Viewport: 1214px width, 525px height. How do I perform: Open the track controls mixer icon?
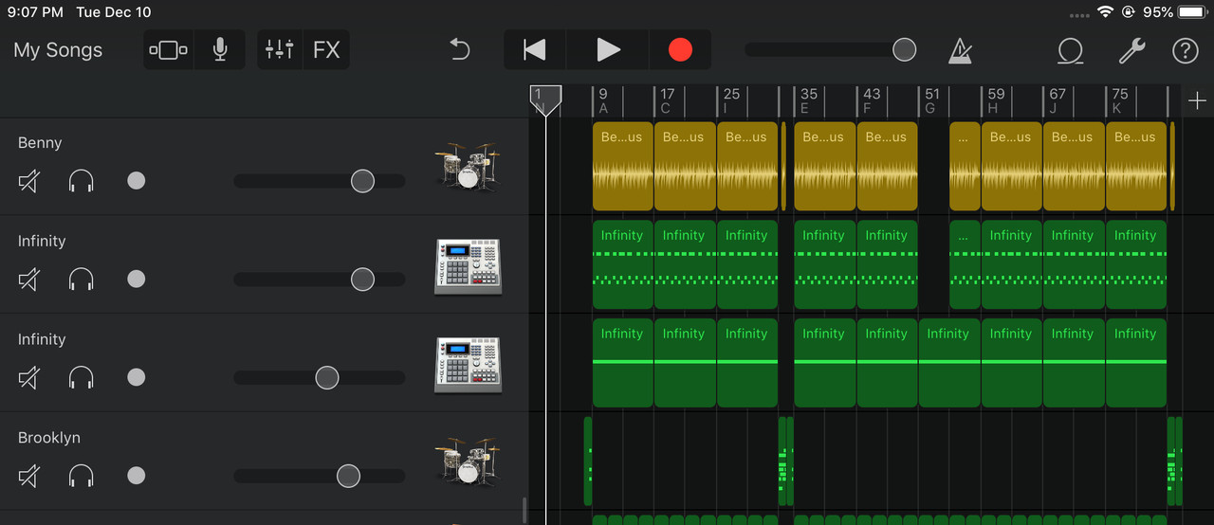[x=279, y=50]
